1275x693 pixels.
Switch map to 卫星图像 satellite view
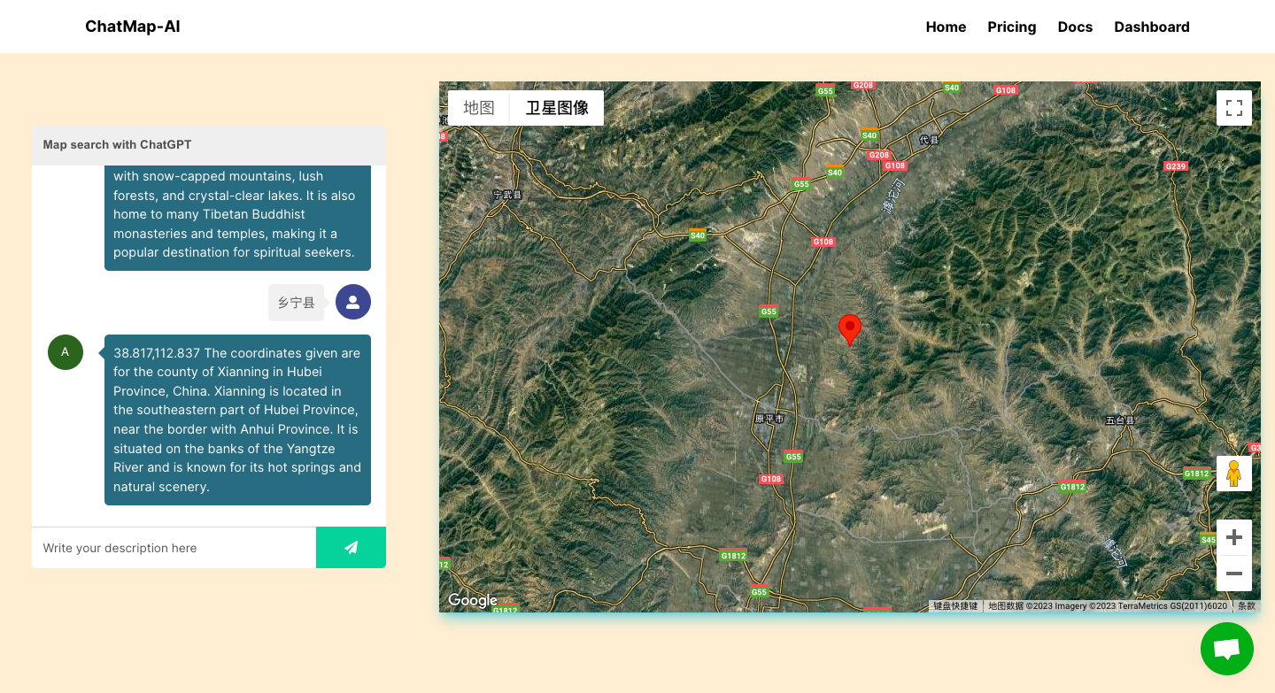click(557, 108)
